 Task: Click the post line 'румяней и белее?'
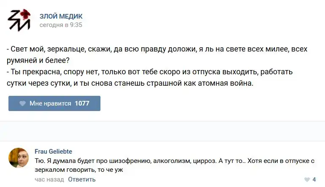(x=38, y=60)
